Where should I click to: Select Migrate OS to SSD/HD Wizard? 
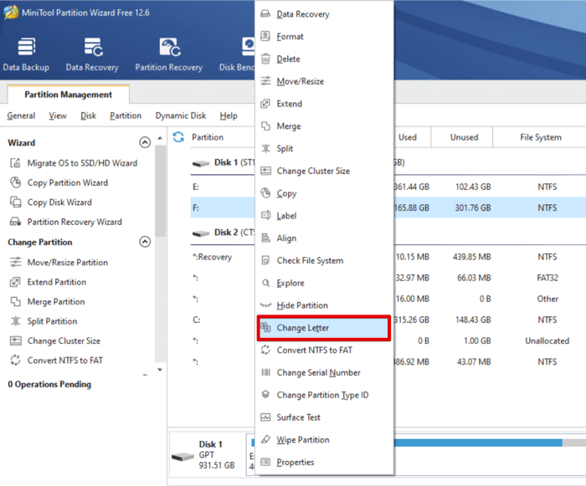82,163
